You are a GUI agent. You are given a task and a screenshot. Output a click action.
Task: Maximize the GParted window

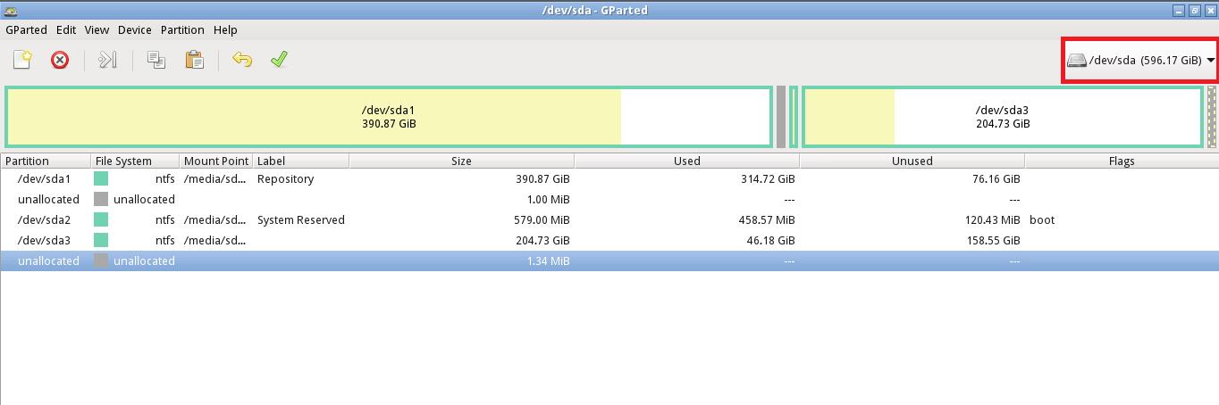(x=1194, y=10)
